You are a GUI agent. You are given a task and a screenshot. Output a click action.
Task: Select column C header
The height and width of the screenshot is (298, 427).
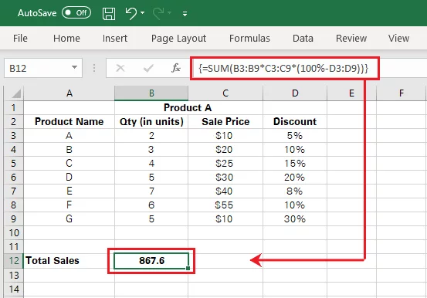(225, 93)
